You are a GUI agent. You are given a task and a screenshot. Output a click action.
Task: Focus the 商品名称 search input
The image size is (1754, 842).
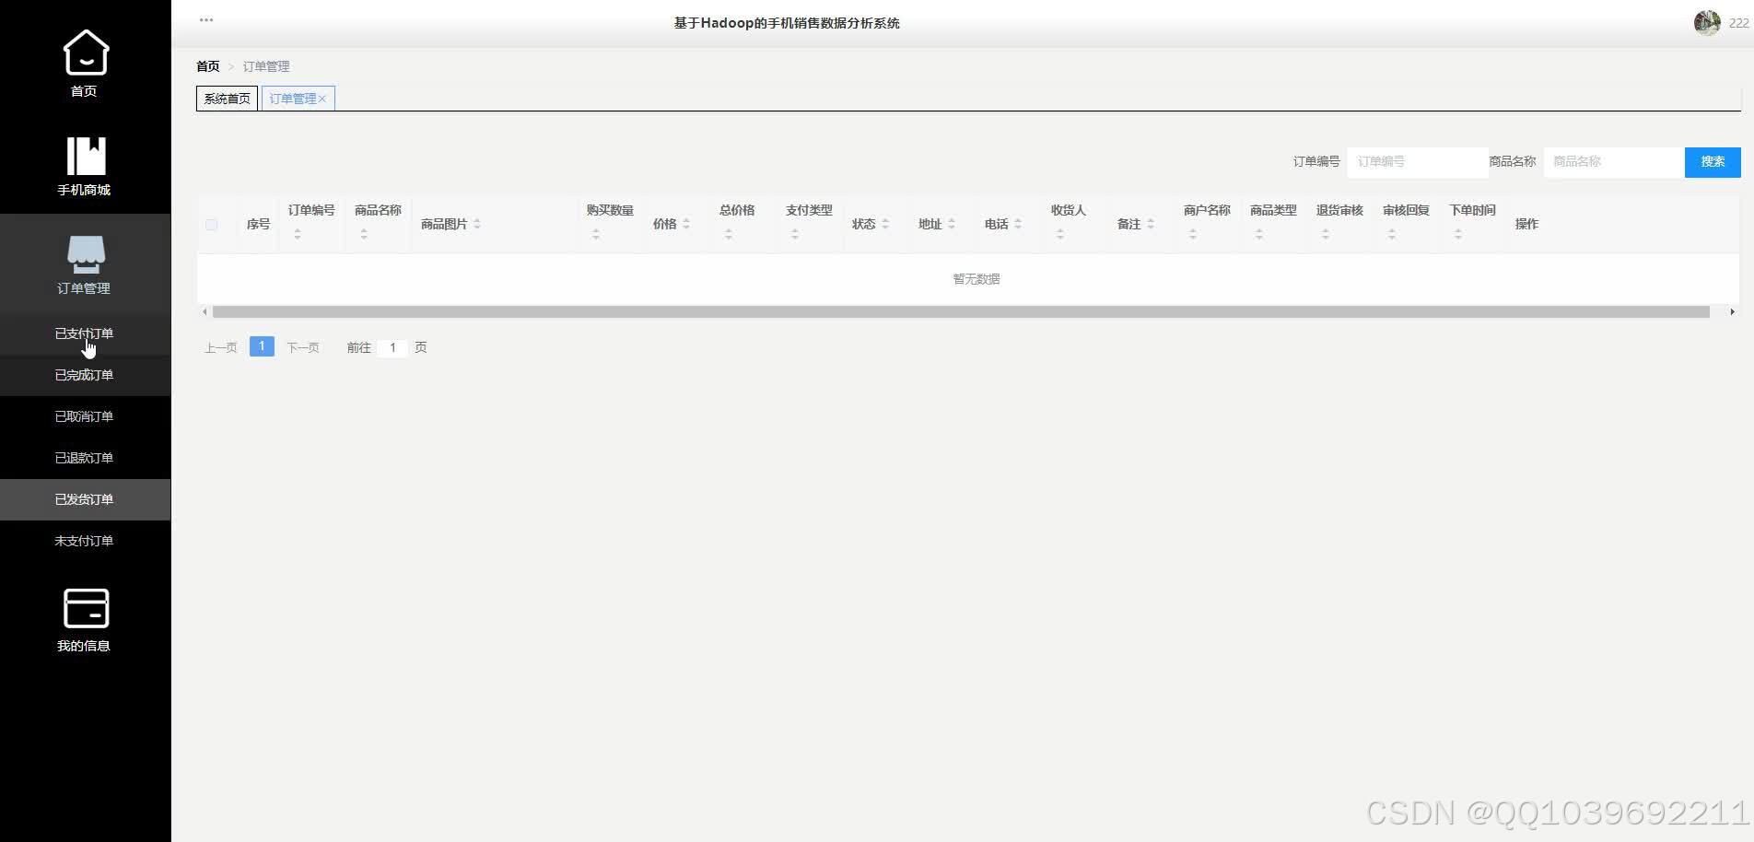pos(1614,161)
